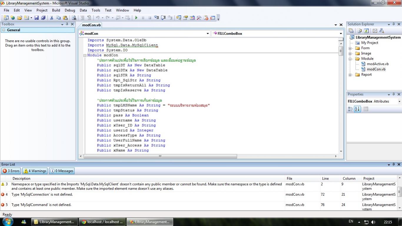Open the FILLComboBox method name dropdown
Screen dimensions: 402x226
point(341,34)
